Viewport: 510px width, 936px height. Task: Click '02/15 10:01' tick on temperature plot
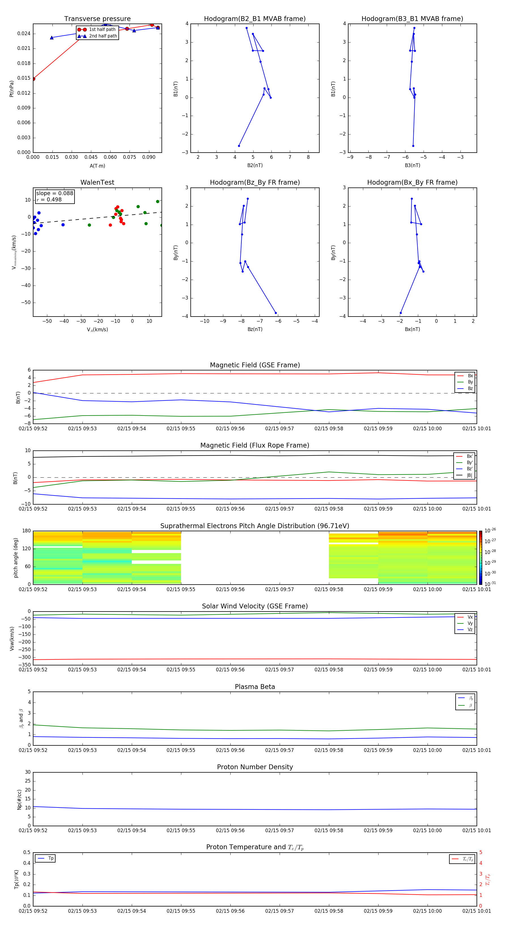tap(477, 911)
